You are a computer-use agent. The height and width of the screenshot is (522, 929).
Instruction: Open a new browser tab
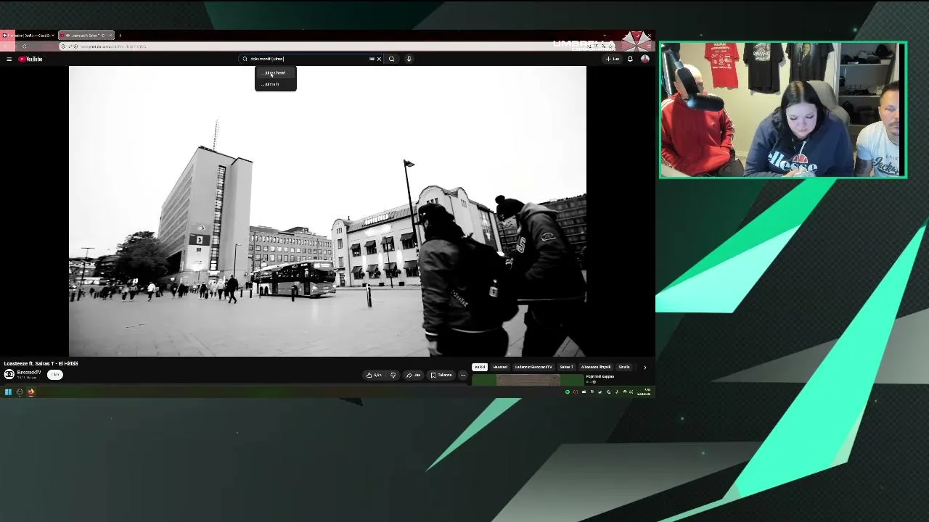[x=120, y=35]
